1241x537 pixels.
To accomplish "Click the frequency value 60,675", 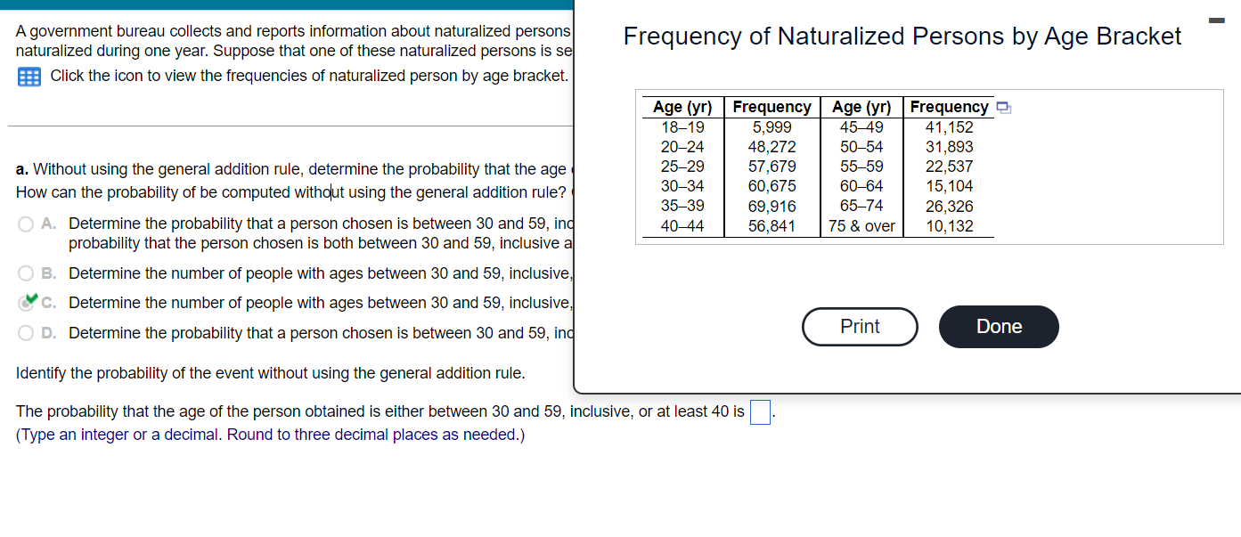I will [772, 186].
